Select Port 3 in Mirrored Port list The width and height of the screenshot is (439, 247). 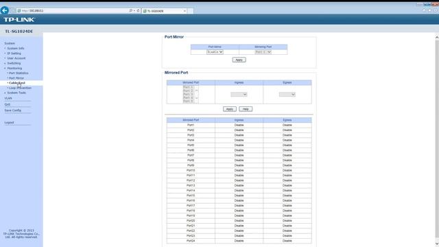coord(188,95)
